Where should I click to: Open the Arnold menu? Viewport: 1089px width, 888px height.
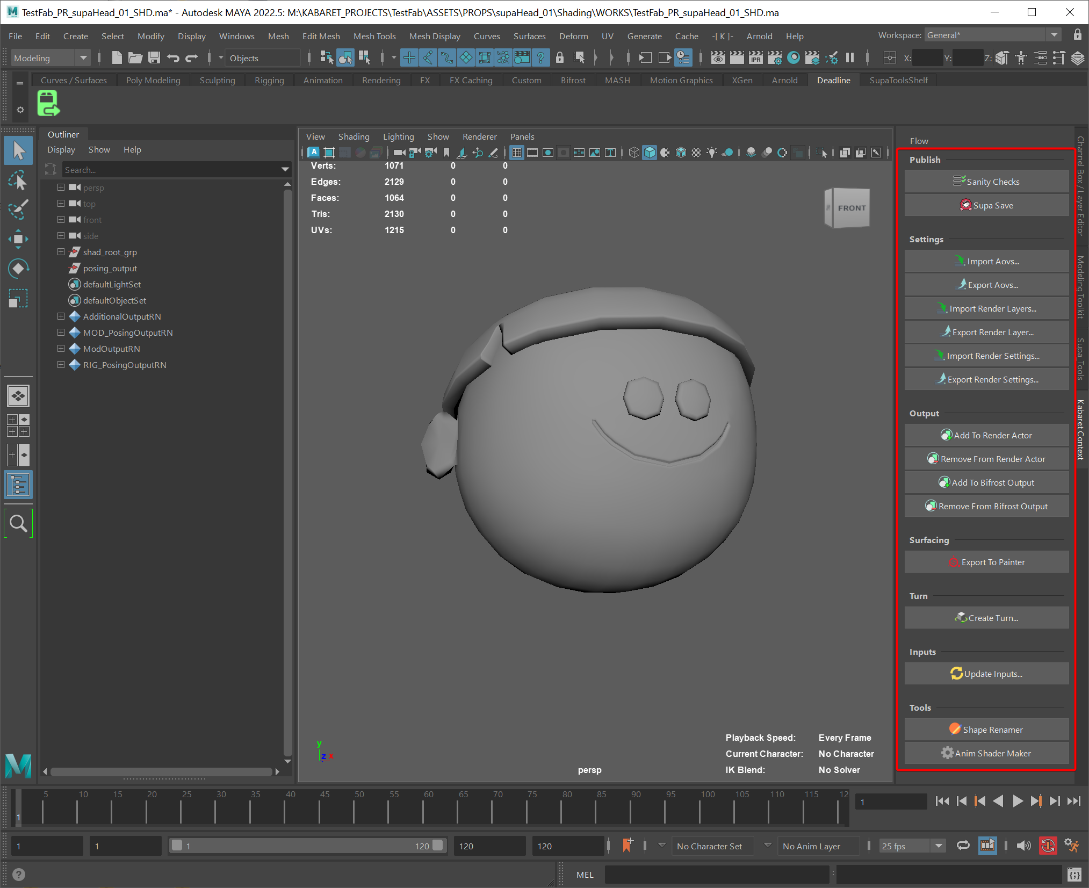(759, 36)
